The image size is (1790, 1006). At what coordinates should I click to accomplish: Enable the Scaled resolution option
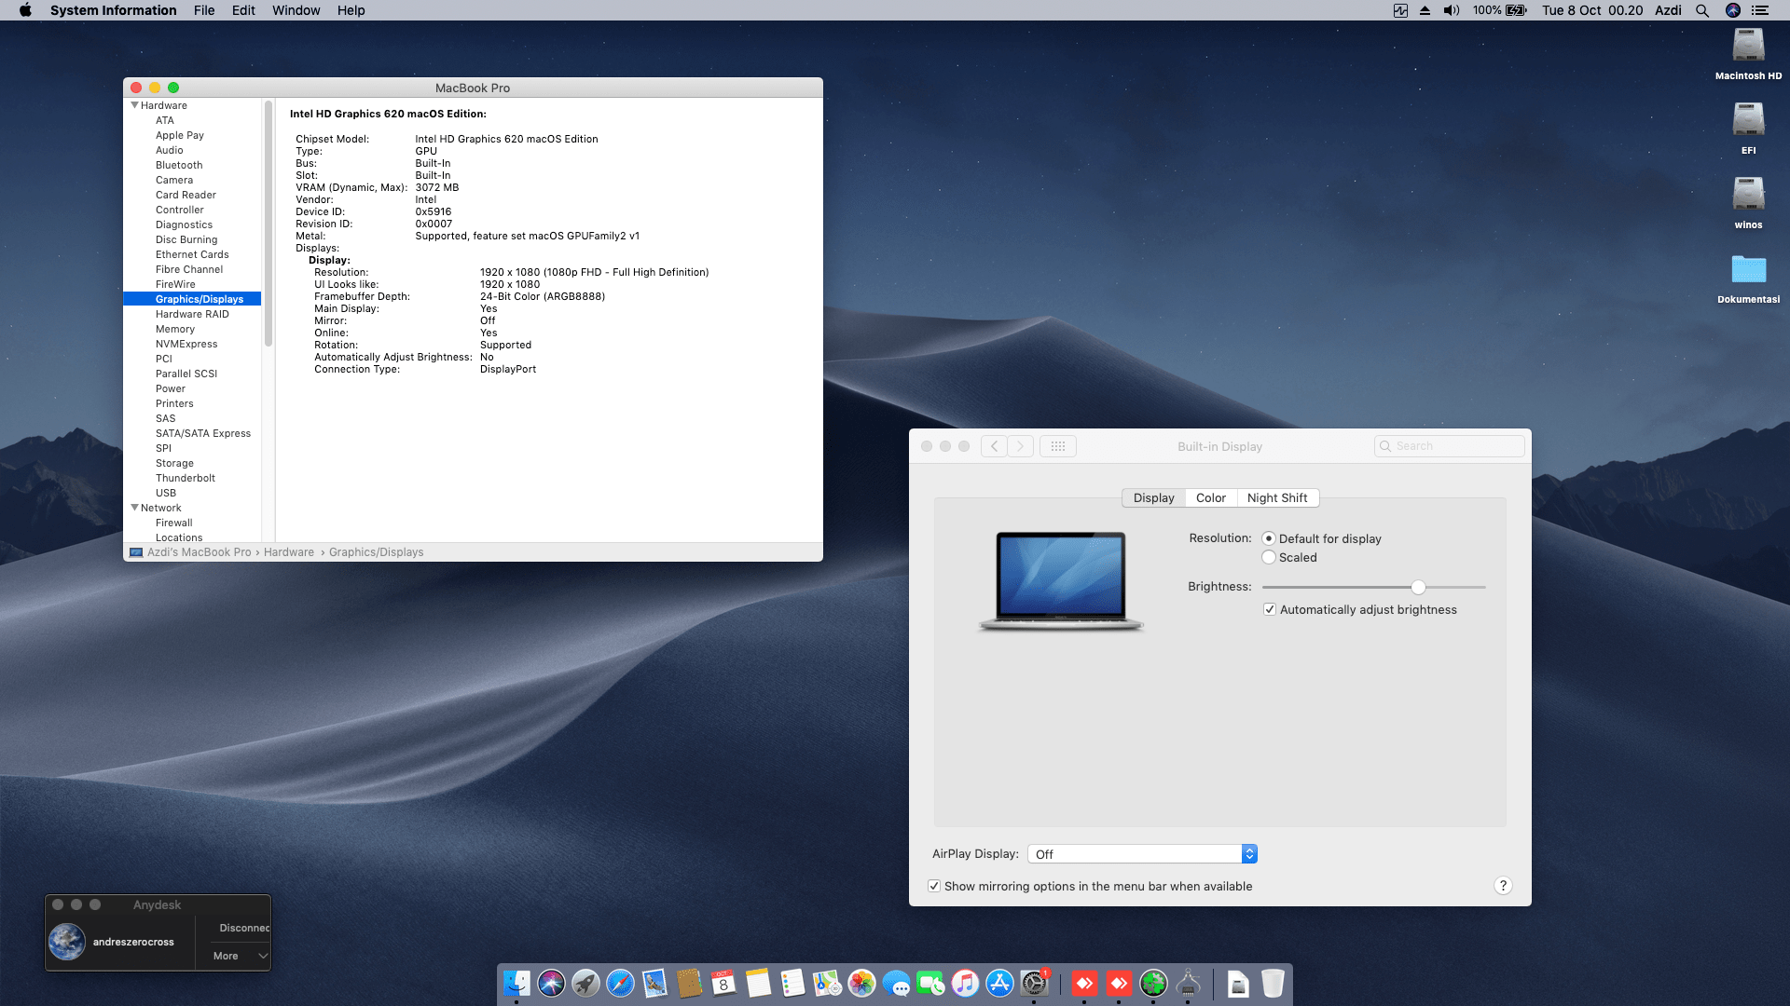(1269, 557)
